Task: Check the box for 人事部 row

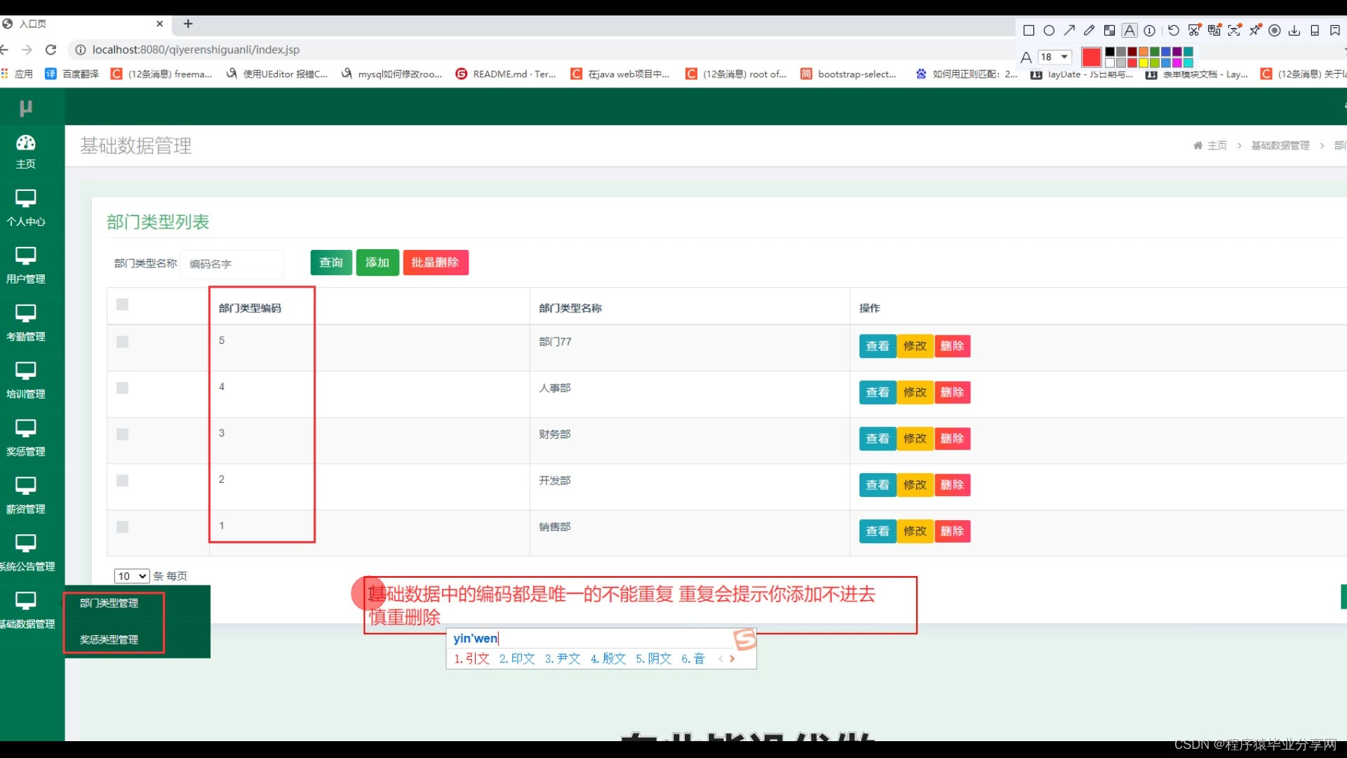Action: pos(122,388)
